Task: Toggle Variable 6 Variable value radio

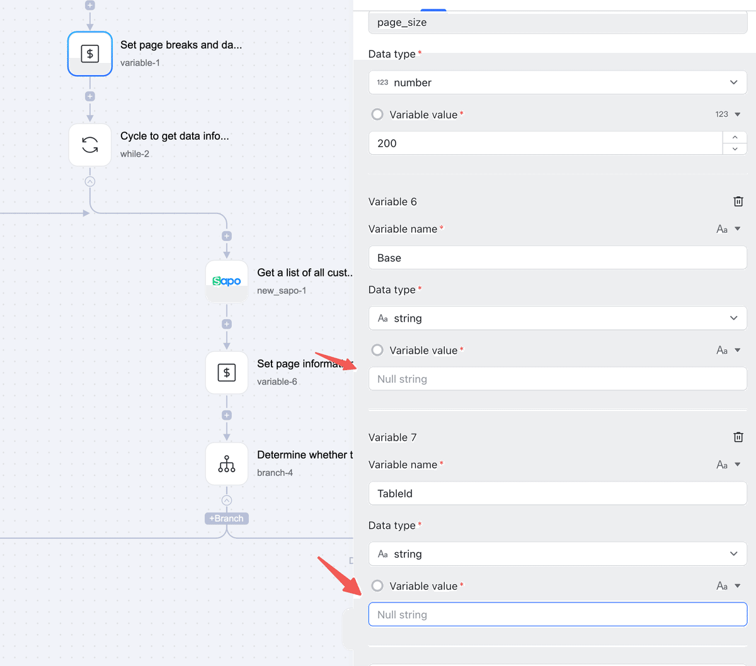Action: 377,350
